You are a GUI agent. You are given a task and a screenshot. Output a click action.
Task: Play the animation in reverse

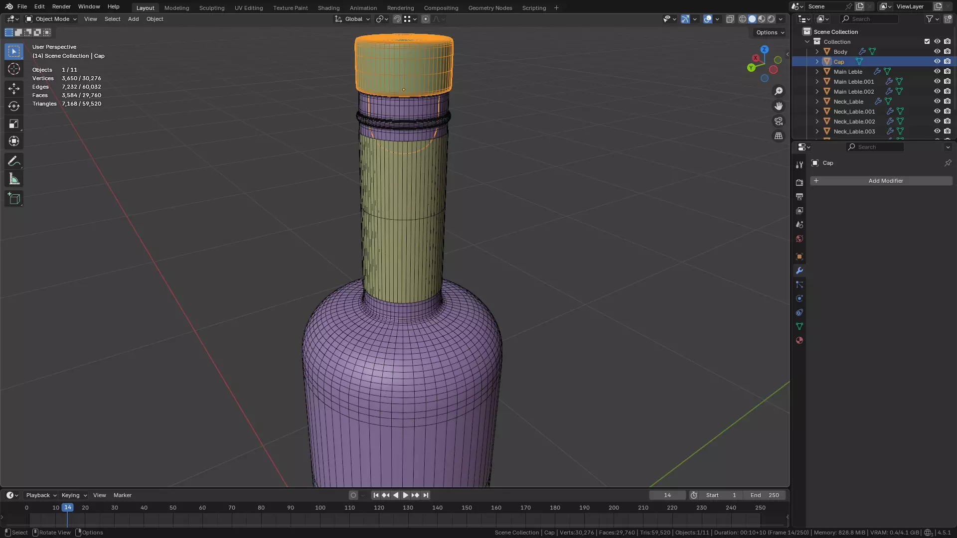396,495
